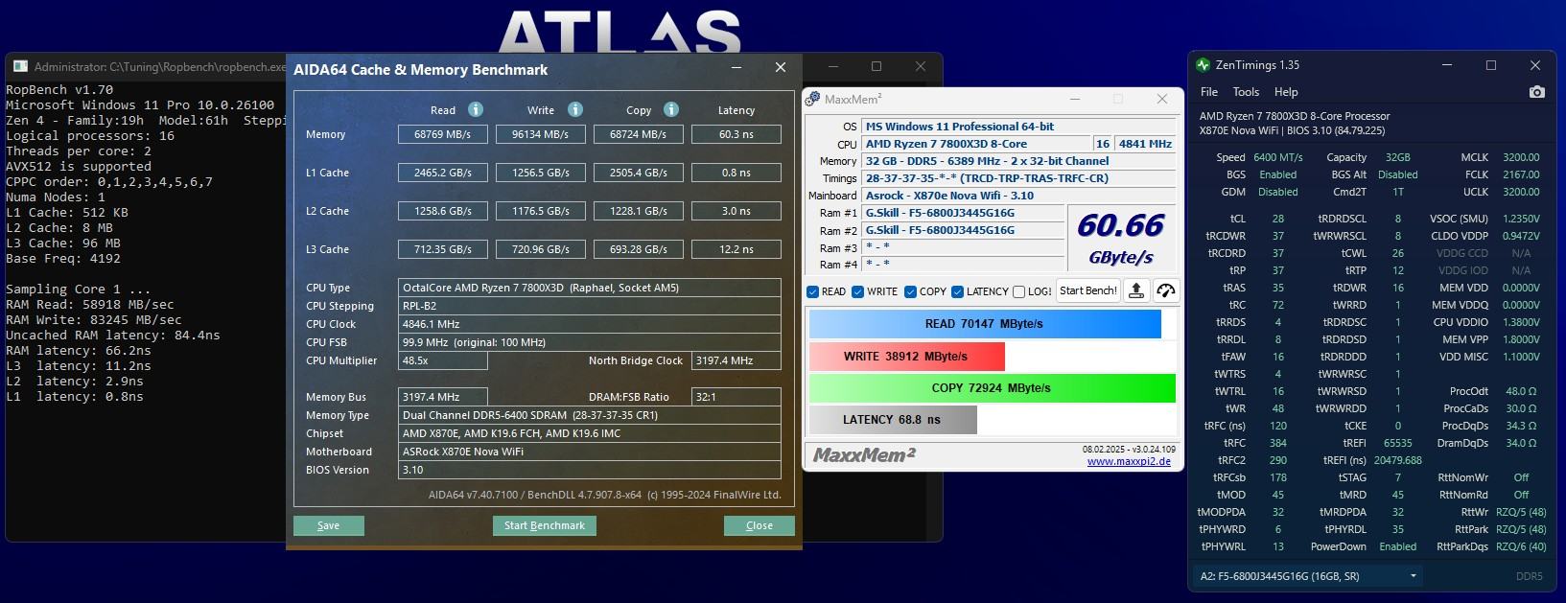The image size is (1566, 603).
Task: Click the Memory Read 68769 MB/s field
Action: pos(443,134)
